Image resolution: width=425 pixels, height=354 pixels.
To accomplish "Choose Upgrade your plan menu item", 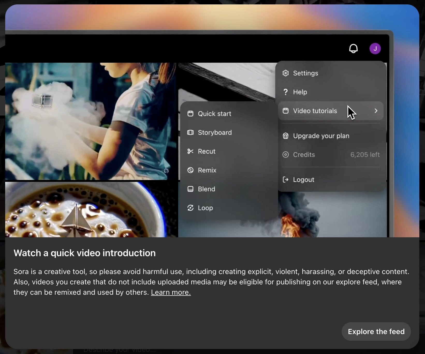I will (x=321, y=136).
